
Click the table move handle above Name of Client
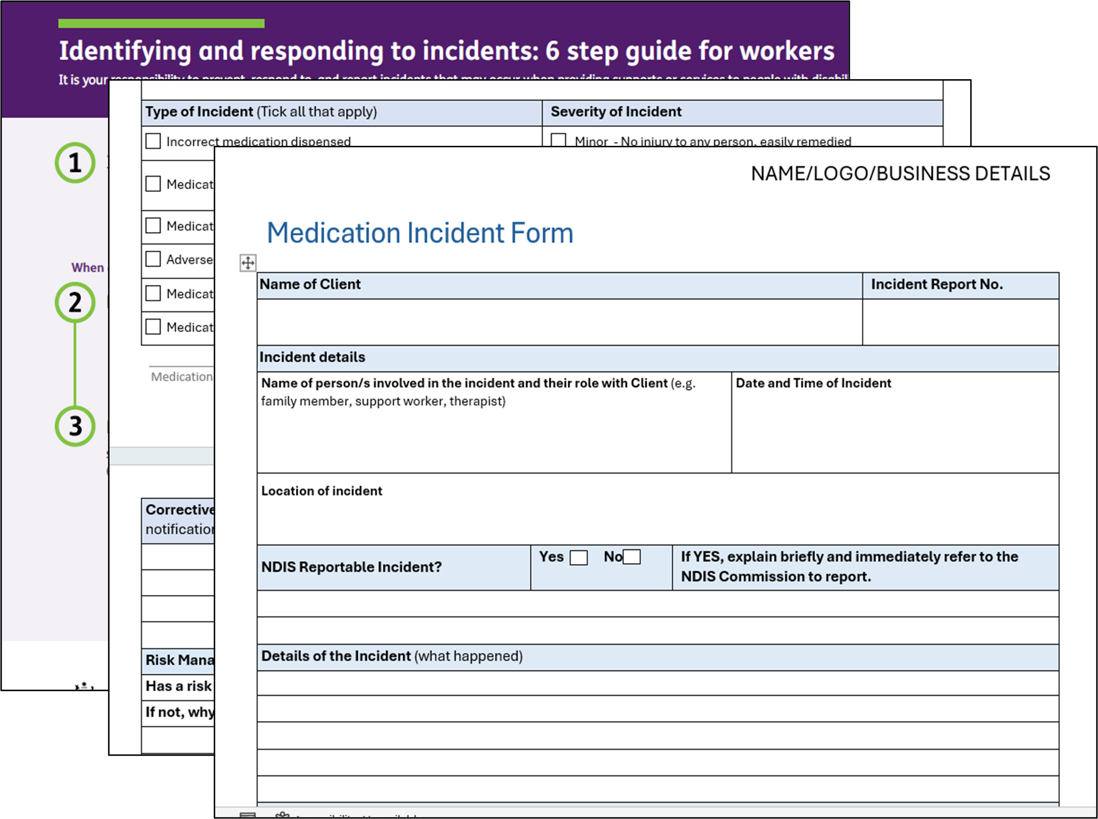coord(248,263)
